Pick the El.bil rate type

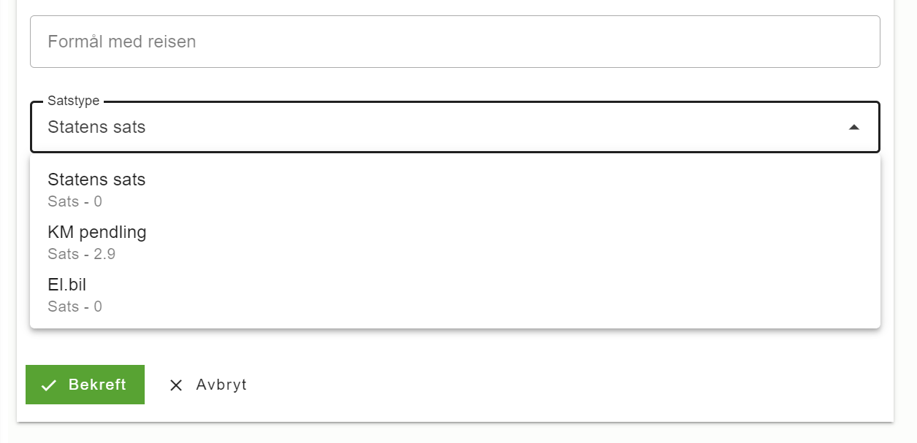click(455, 295)
